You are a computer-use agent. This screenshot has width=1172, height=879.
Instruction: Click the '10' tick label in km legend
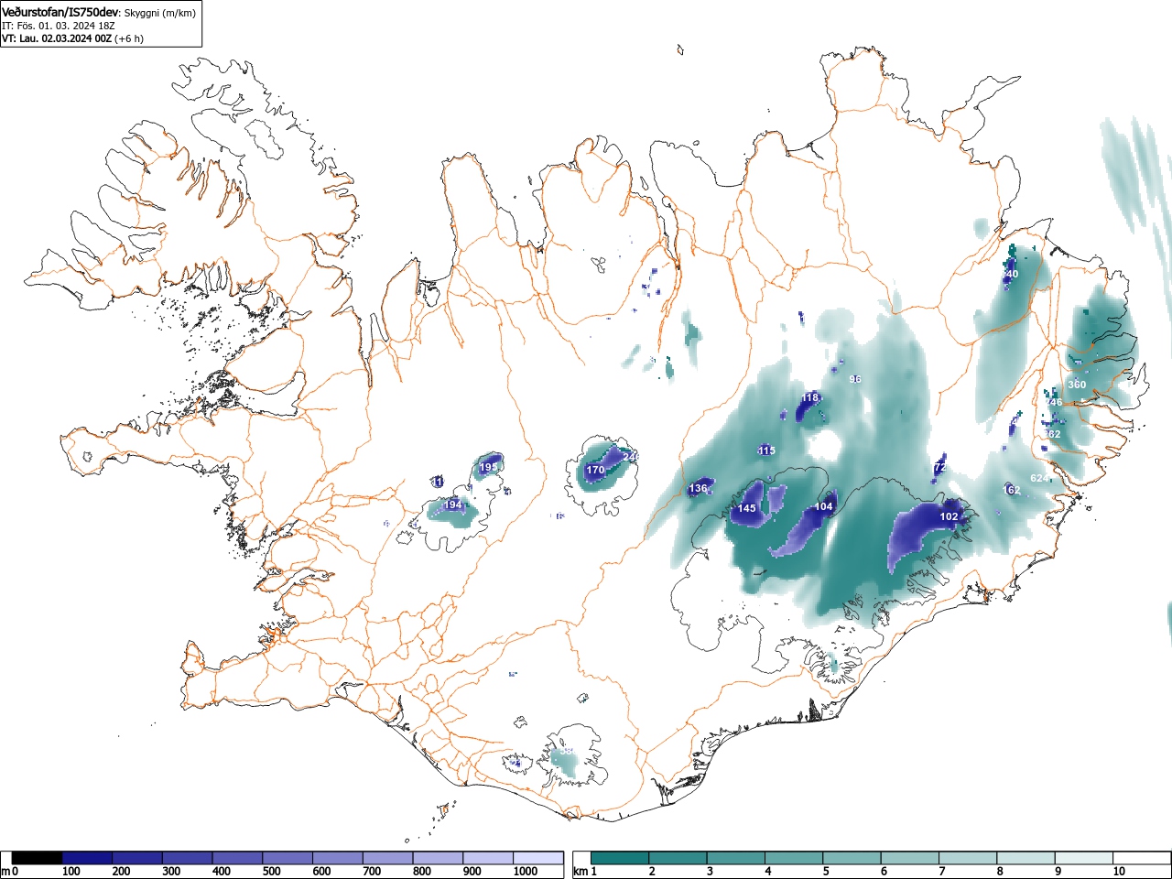(x=1119, y=872)
